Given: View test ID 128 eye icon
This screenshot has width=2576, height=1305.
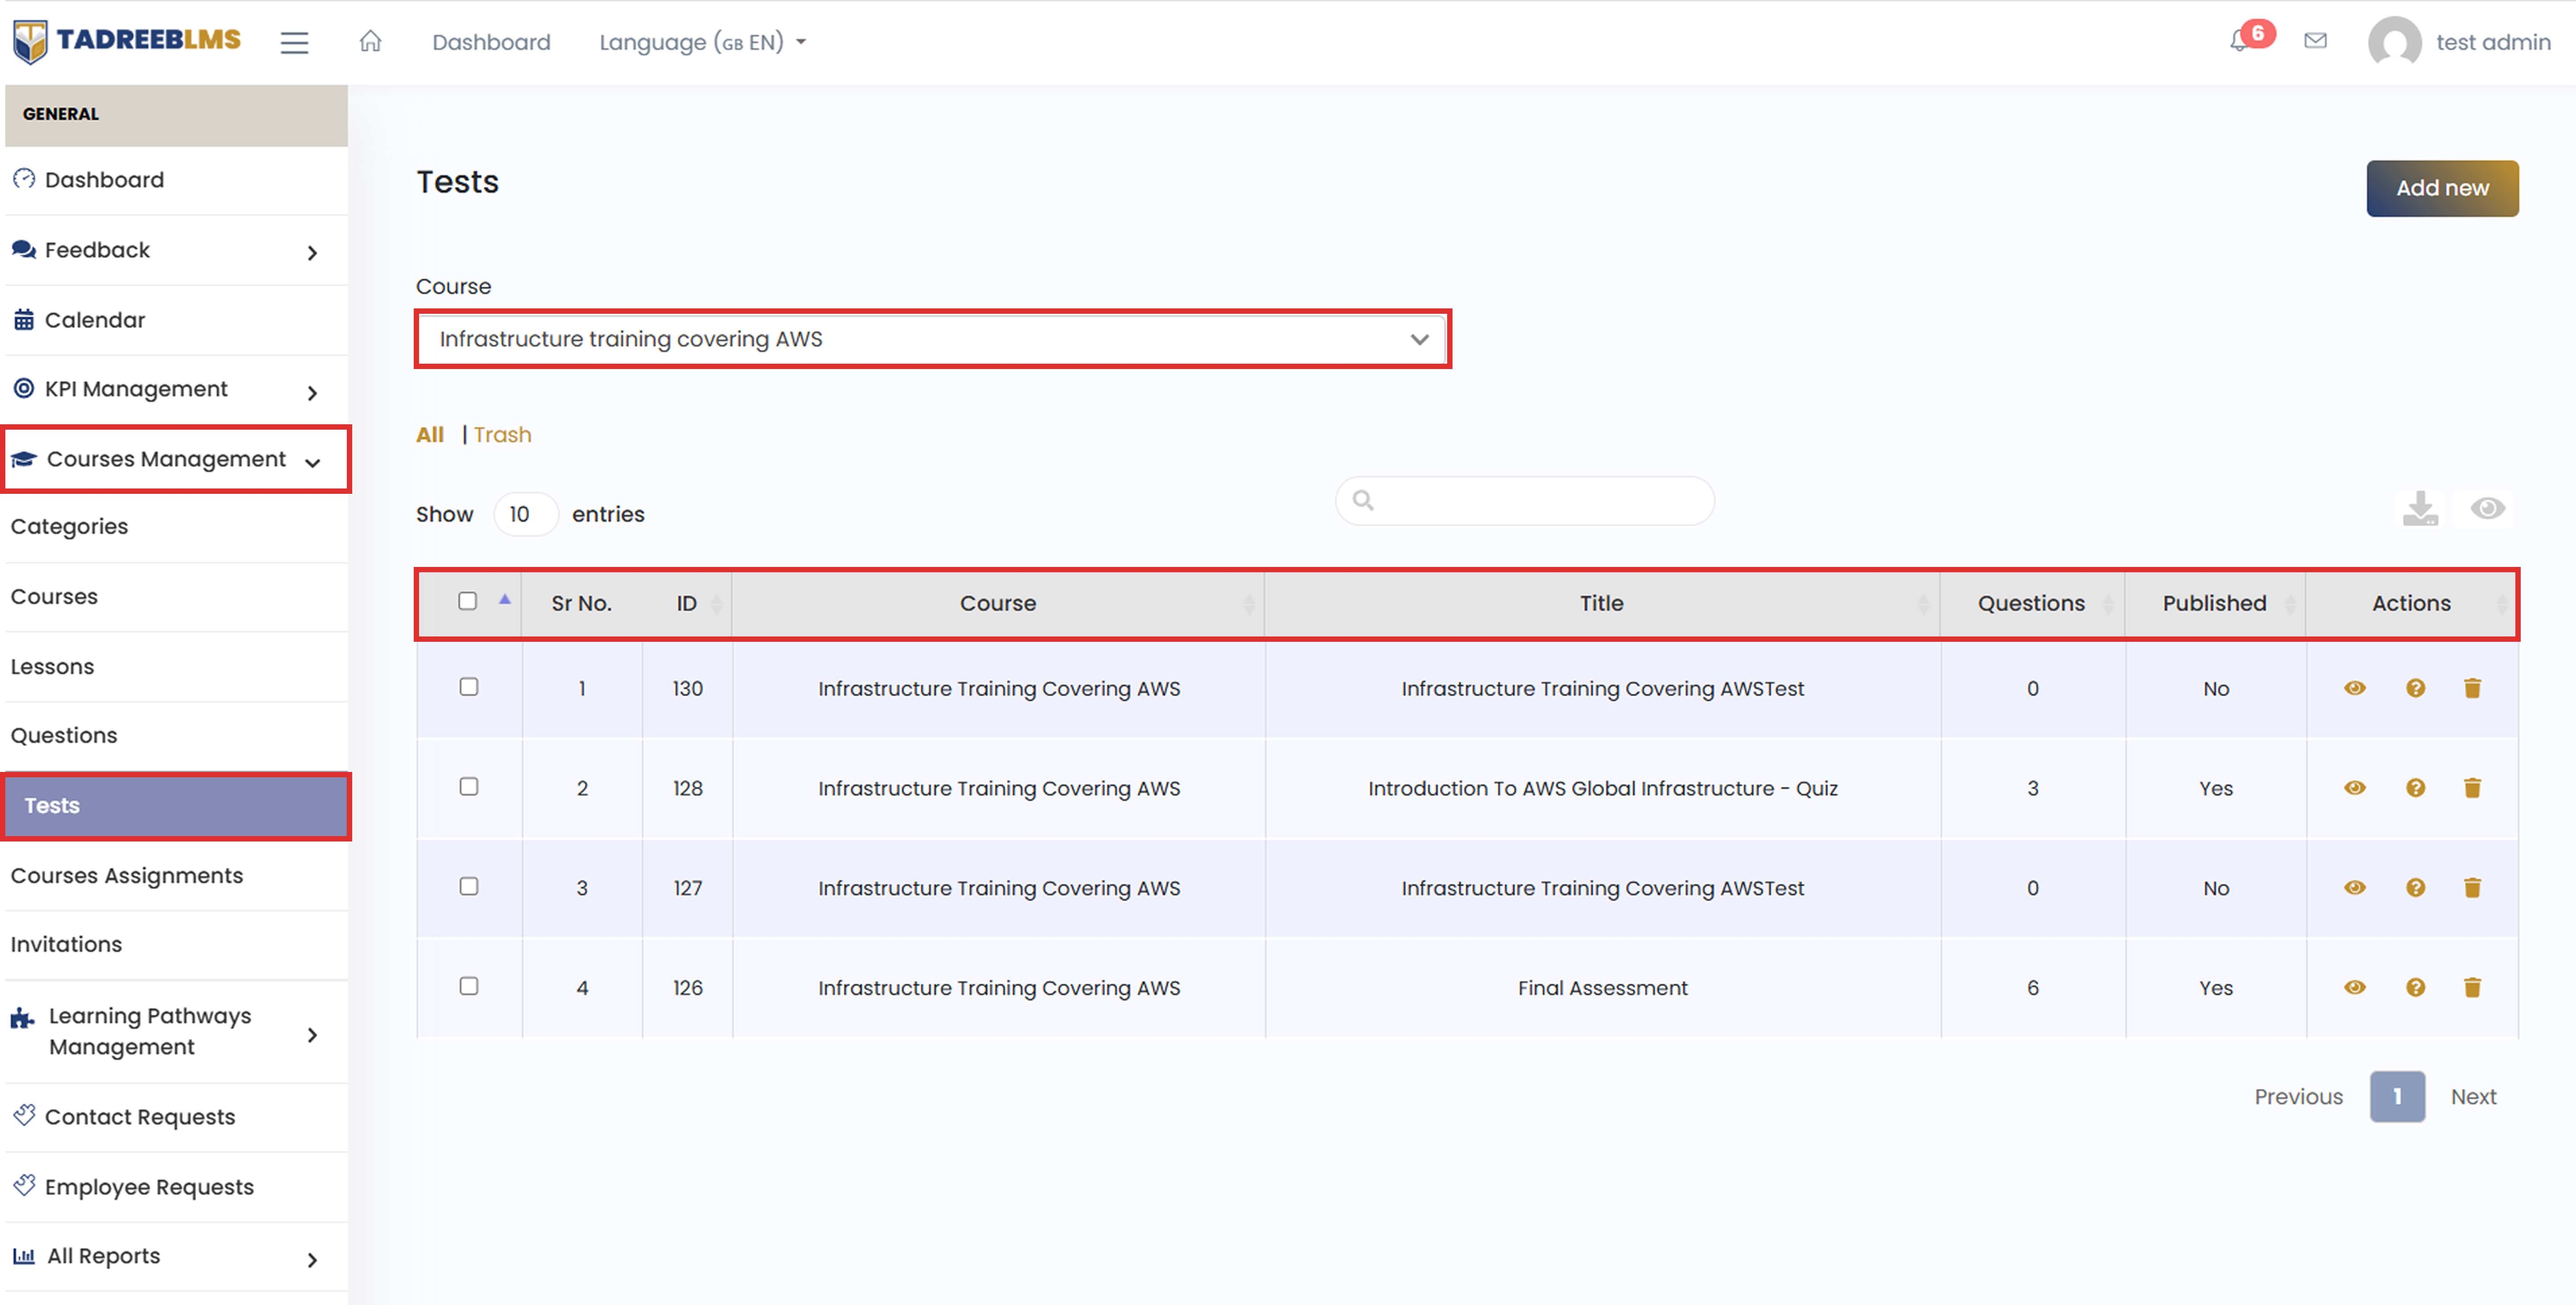Looking at the screenshot, I should point(2354,788).
